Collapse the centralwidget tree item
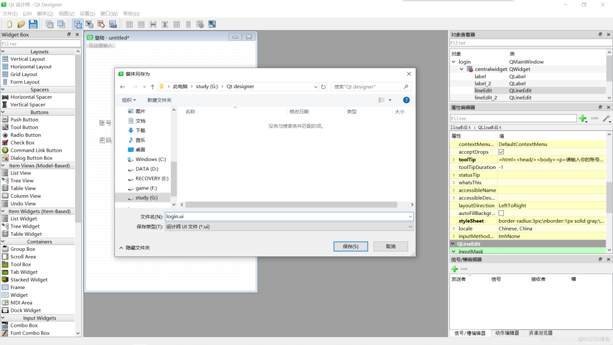This screenshot has height=345, width=613. pyautogui.click(x=461, y=69)
